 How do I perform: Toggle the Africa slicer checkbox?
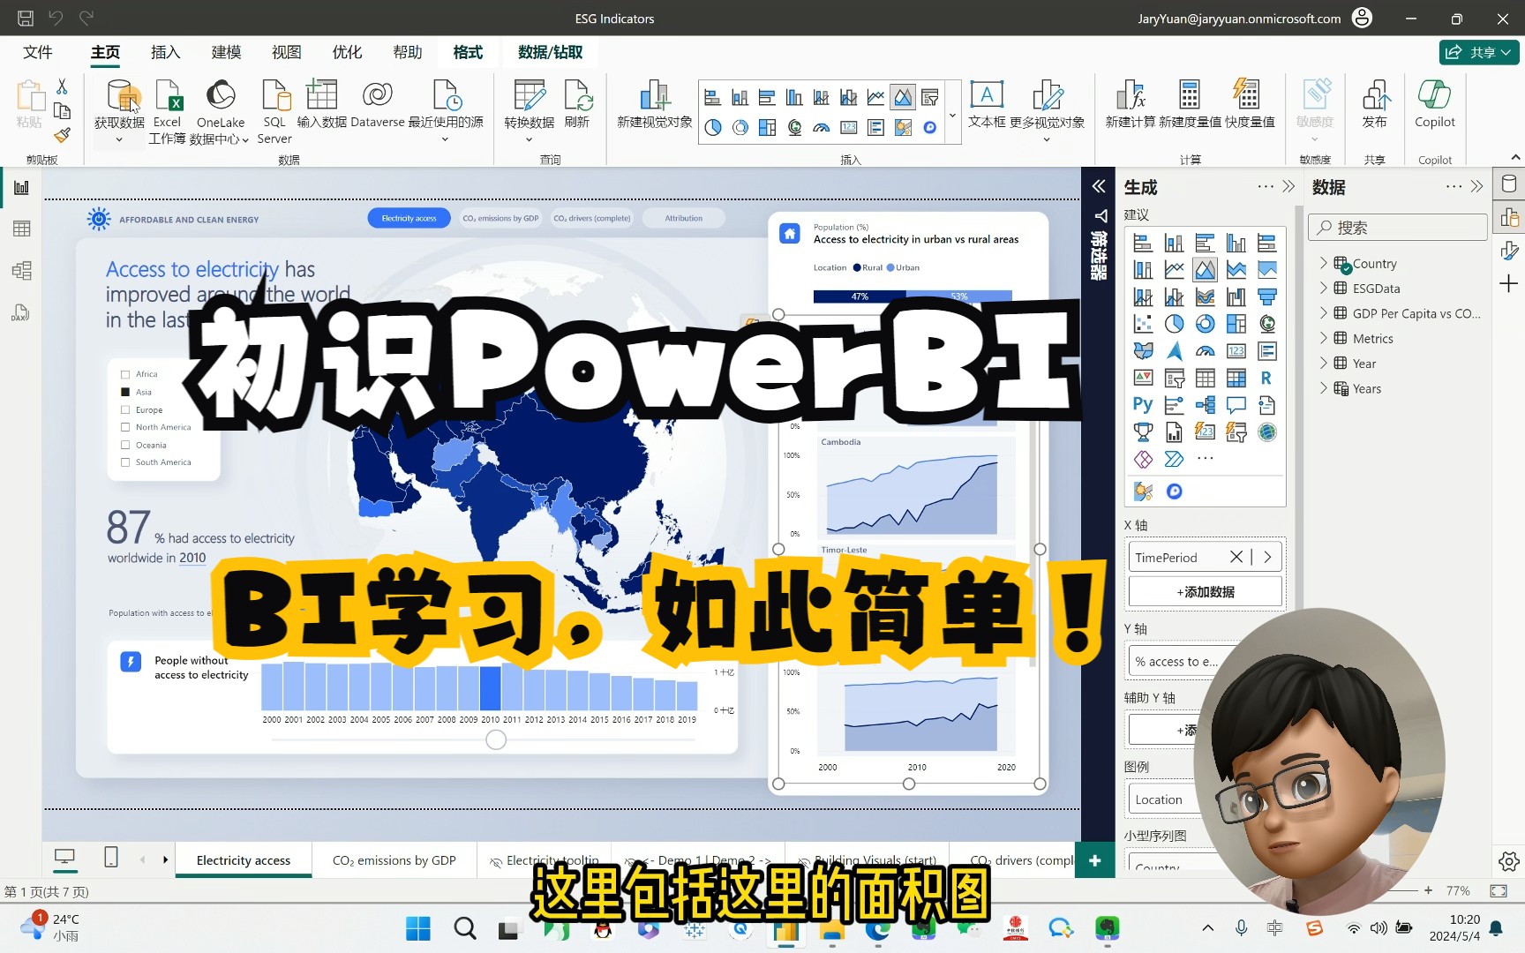pyautogui.click(x=125, y=374)
